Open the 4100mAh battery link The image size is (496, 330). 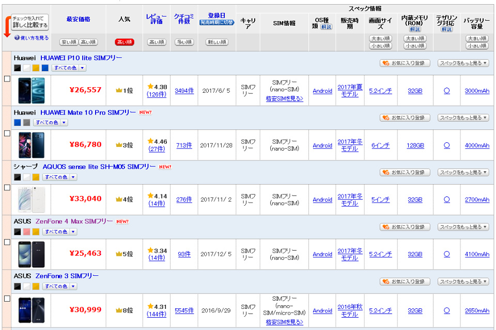pyautogui.click(x=477, y=254)
